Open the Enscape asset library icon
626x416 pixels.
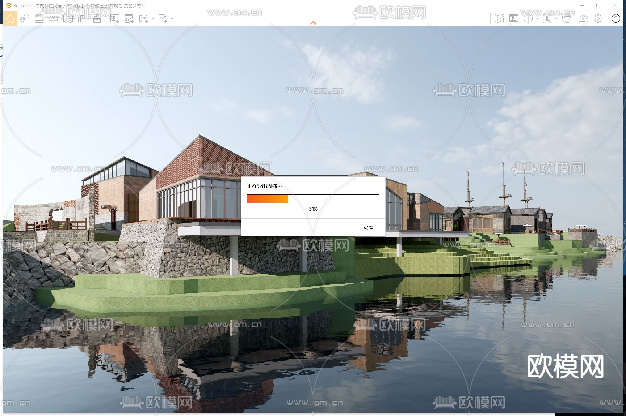coord(68,18)
